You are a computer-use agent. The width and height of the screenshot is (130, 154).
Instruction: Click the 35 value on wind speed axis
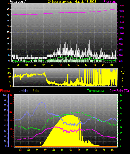pos(8,21)
